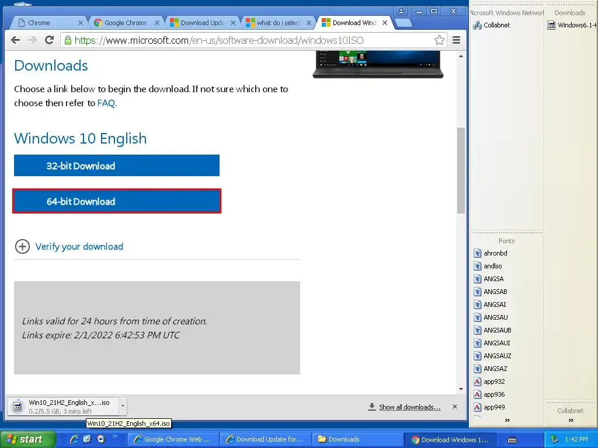Switch to the Downloads folder taskbar button
Viewport: 598px width, 448px height.
click(x=358, y=439)
